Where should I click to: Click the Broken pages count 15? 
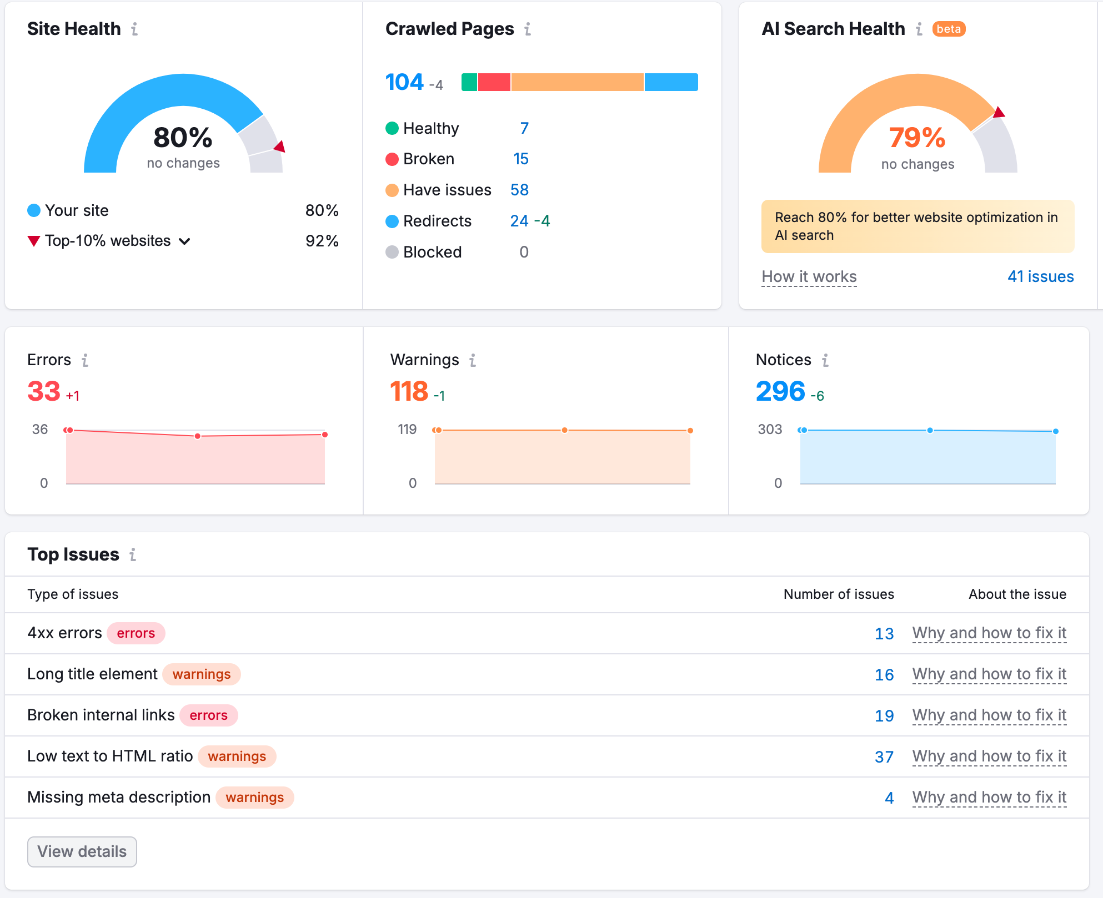(520, 159)
